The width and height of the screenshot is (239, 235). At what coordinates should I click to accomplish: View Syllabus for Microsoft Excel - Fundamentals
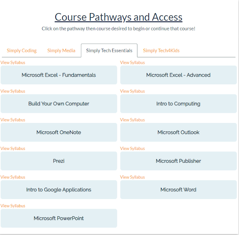click(13, 63)
